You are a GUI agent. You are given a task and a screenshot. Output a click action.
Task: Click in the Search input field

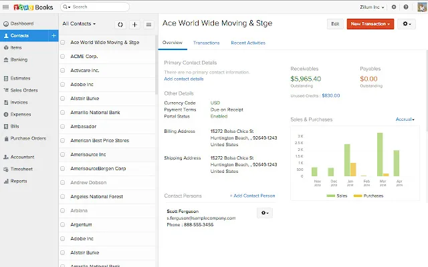click(95, 7)
